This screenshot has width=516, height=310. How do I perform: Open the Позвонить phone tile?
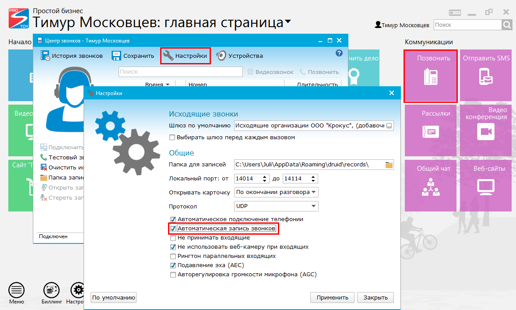(431, 76)
